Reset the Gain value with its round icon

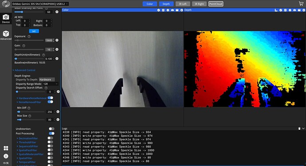57,49
